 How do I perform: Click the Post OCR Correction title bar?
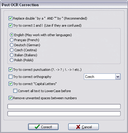click(x=64, y=5)
